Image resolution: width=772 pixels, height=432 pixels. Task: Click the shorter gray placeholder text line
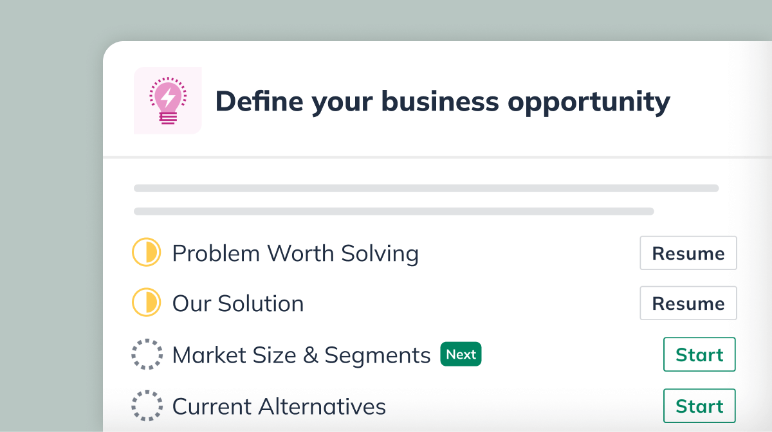(x=394, y=211)
